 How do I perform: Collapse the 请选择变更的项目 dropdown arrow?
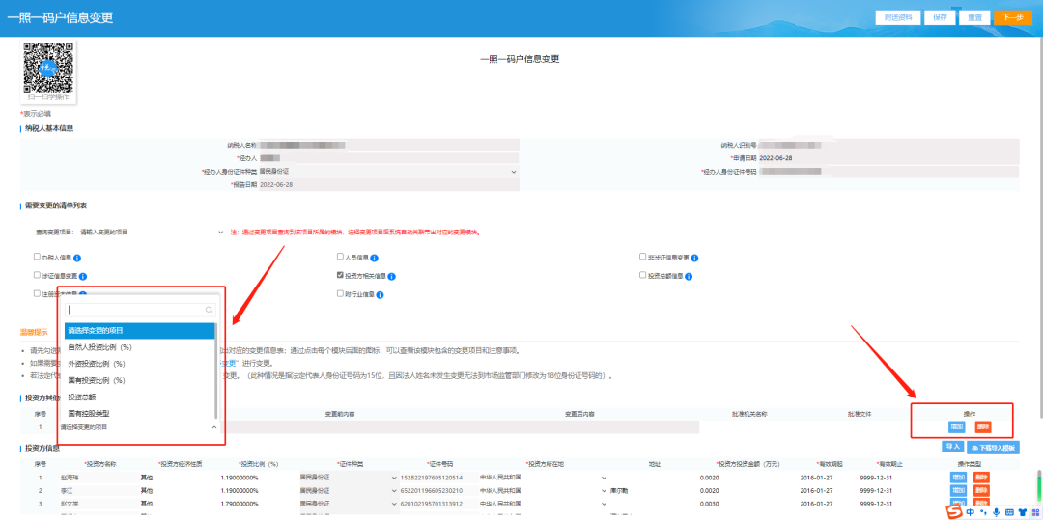(213, 426)
